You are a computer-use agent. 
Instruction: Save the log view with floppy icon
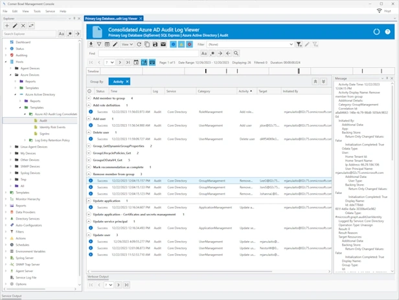click(x=155, y=44)
